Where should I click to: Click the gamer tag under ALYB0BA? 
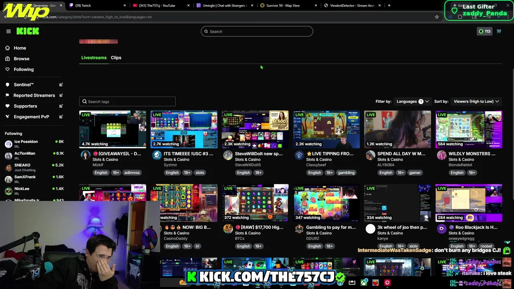pos(415,173)
